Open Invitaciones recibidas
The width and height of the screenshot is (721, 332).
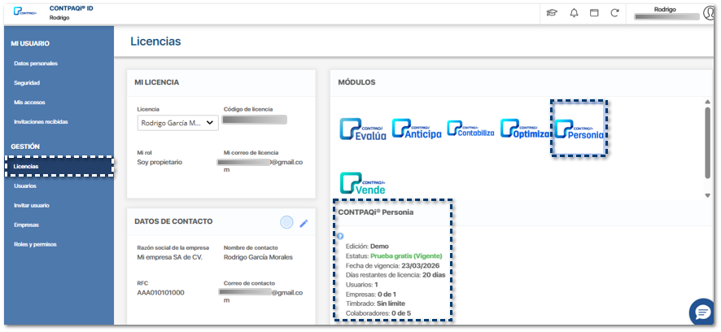click(x=41, y=122)
